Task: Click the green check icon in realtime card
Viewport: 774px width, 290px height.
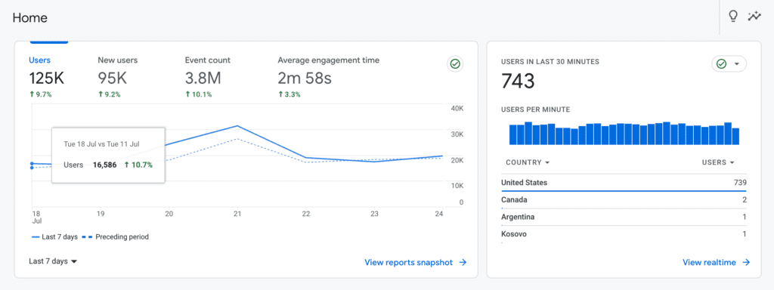Action: 721,64
